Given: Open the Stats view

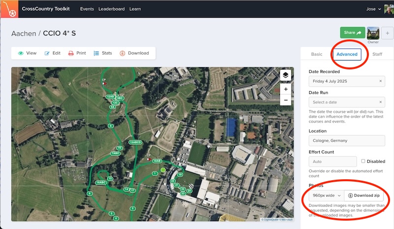Looking at the screenshot, I should [103, 53].
